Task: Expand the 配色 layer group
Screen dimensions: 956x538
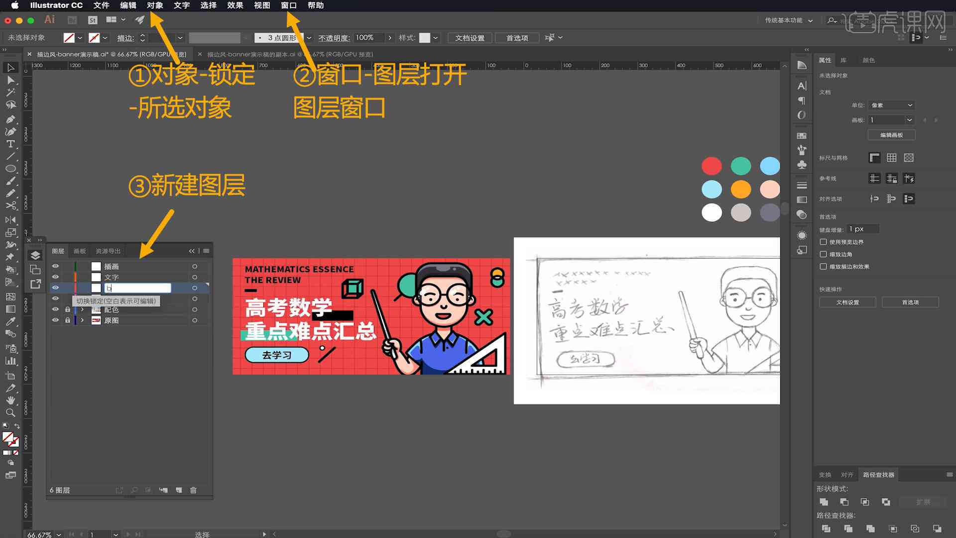Action: point(82,309)
